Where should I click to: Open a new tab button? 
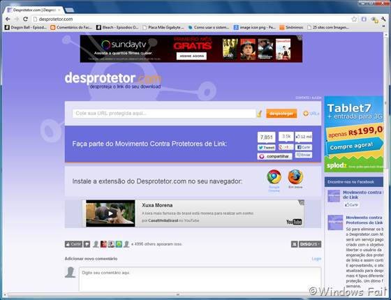pos(69,10)
